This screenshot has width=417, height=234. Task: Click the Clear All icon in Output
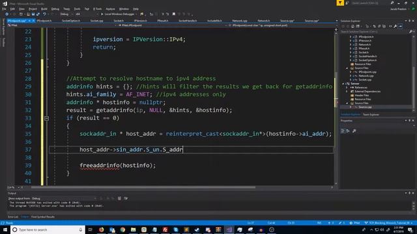[x=119, y=198]
